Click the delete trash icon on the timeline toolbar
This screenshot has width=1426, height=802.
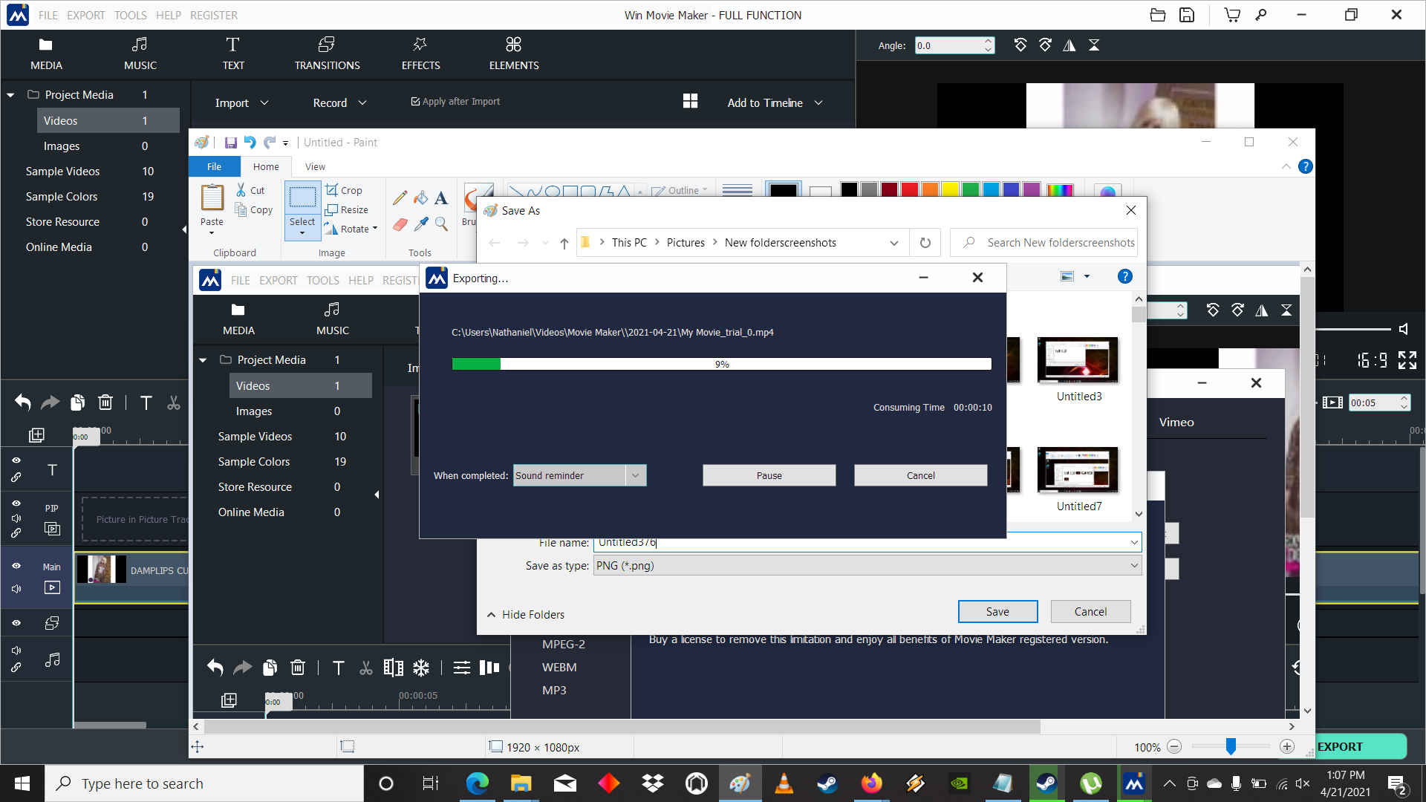pos(105,402)
